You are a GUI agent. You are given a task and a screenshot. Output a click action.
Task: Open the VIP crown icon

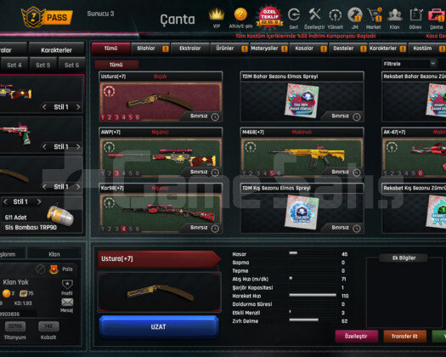(x=217, y=14)
